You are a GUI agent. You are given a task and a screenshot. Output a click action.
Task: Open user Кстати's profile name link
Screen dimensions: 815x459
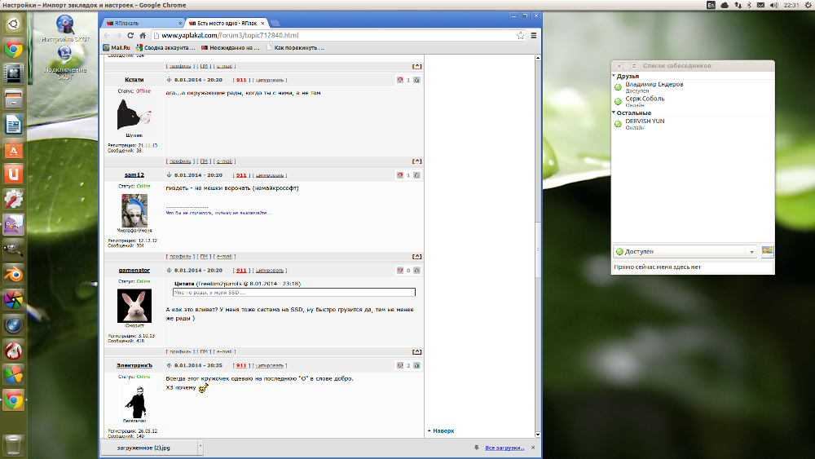[x=134, y=80]
